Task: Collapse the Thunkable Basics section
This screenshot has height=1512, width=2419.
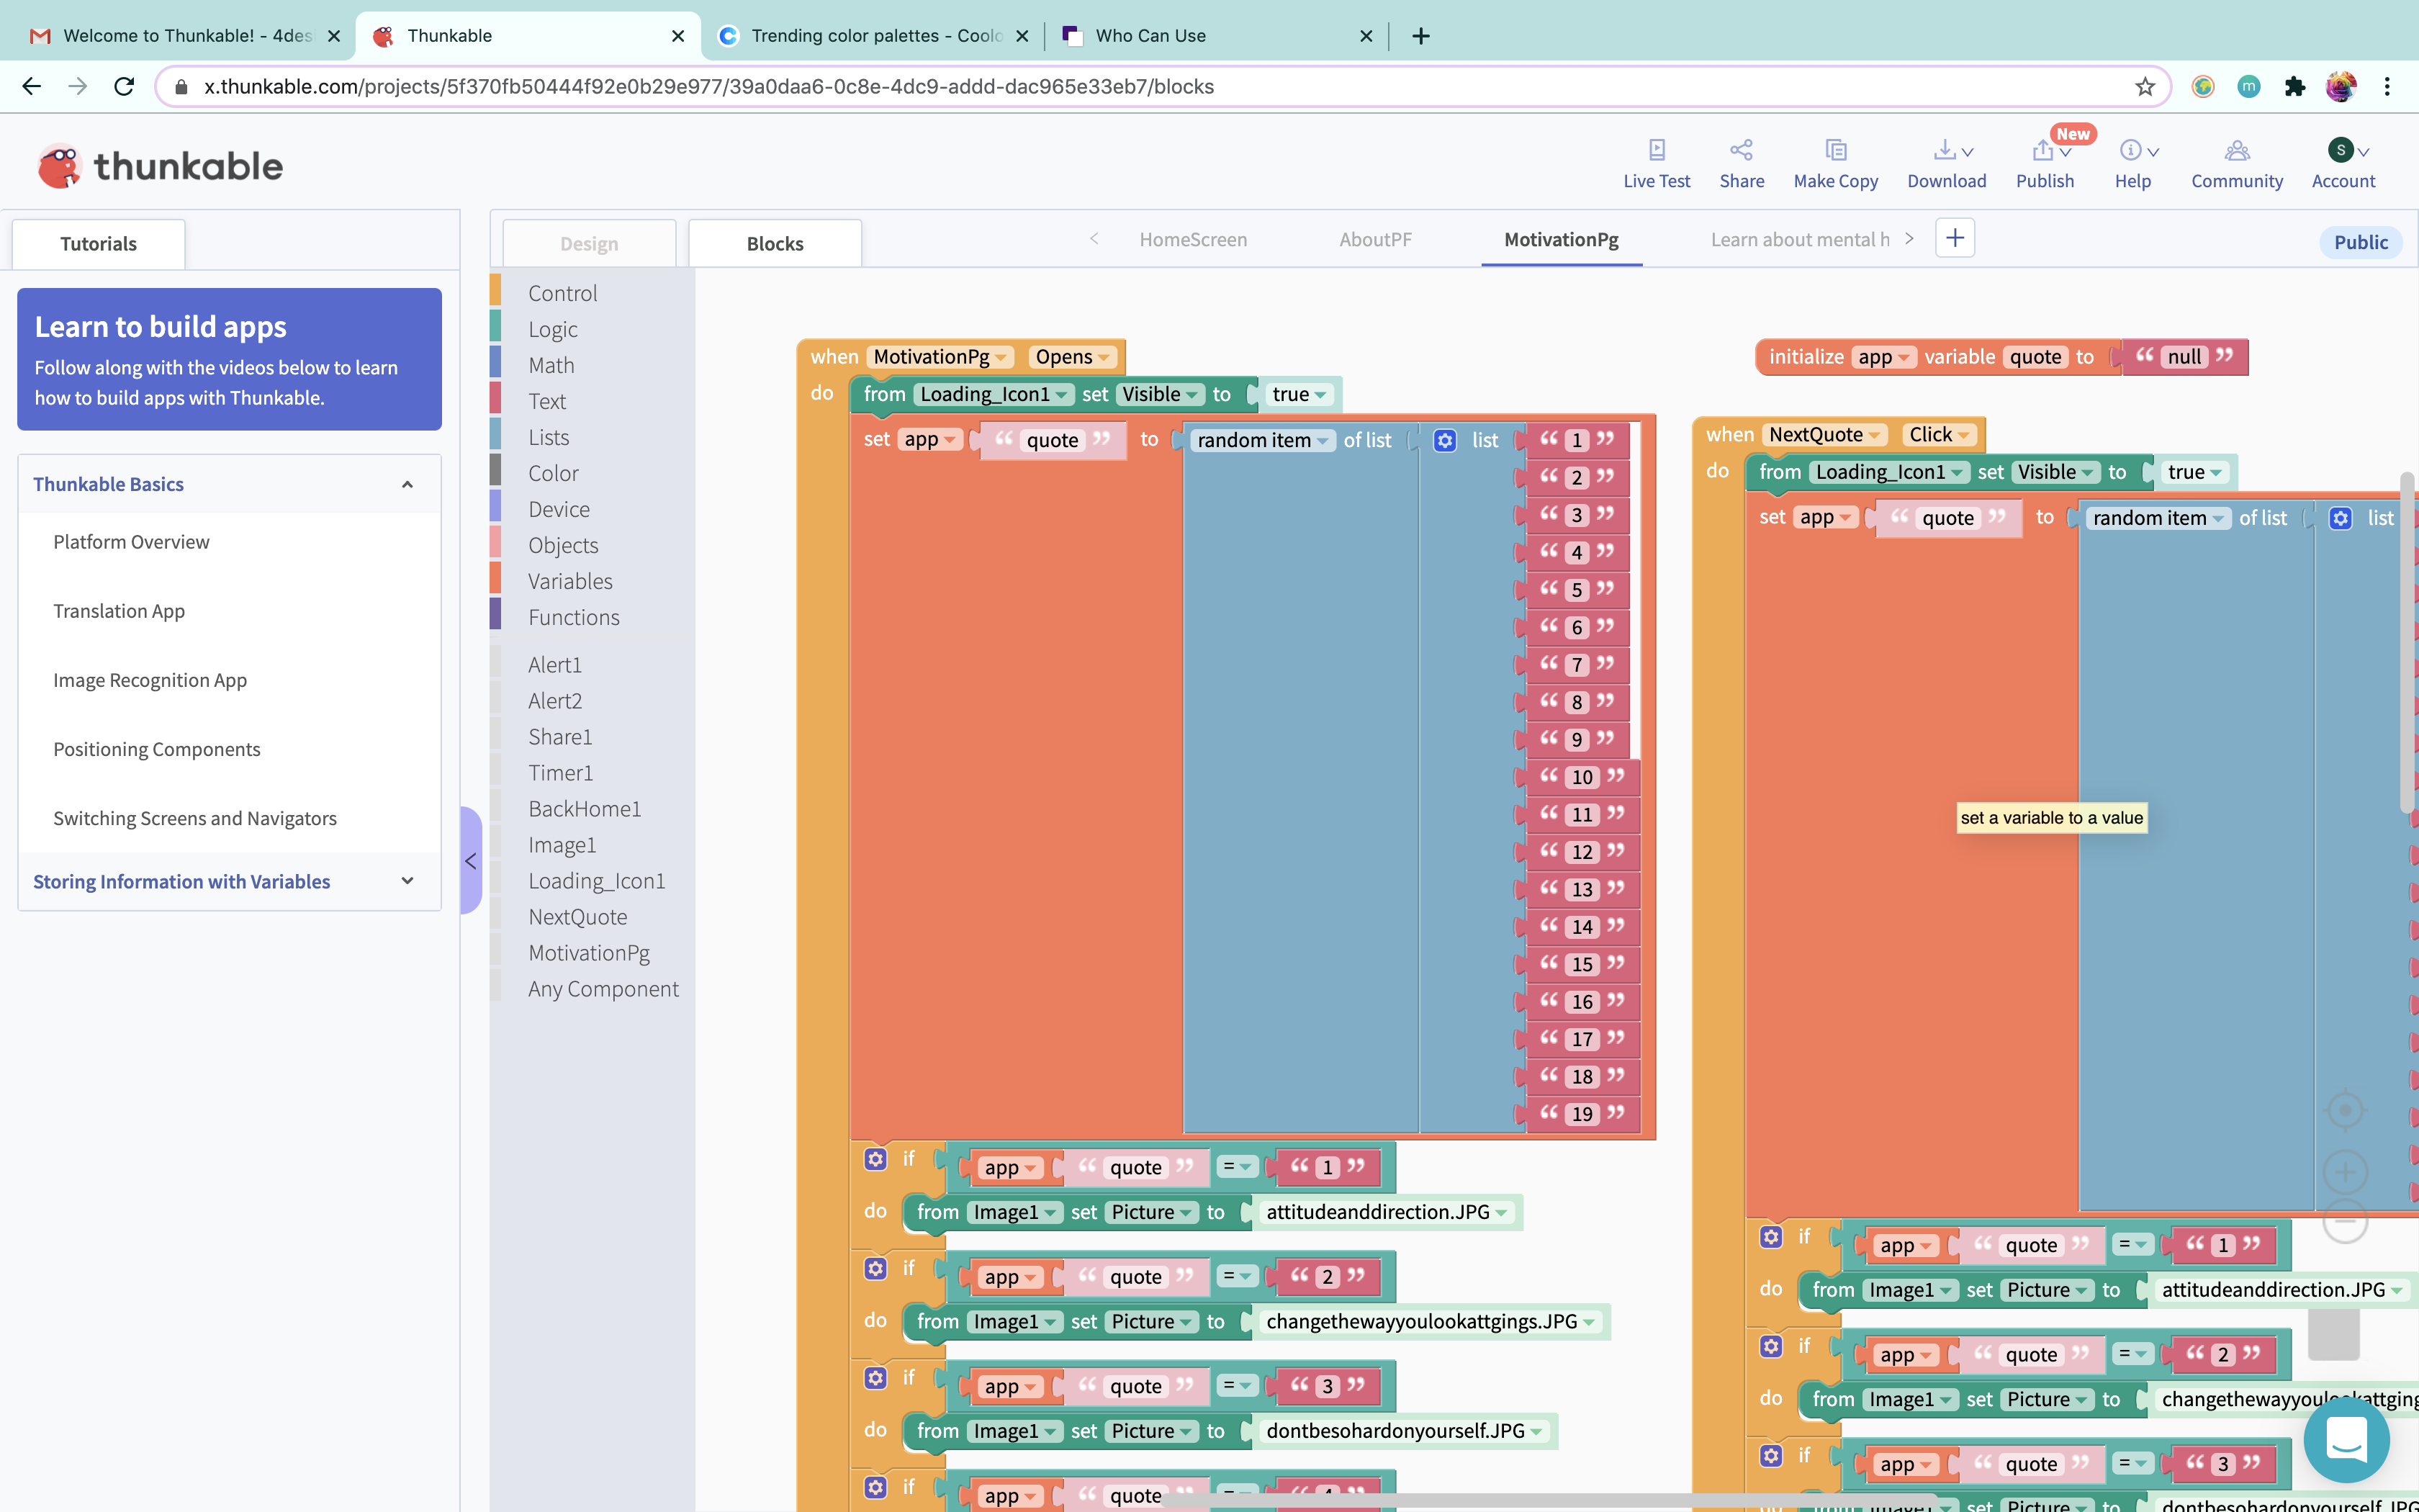Action: coord(407,485)
